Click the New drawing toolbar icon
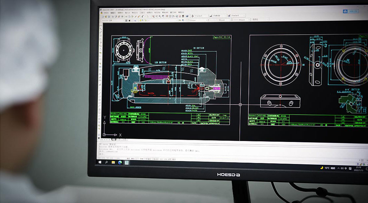 tap(103, 17)
